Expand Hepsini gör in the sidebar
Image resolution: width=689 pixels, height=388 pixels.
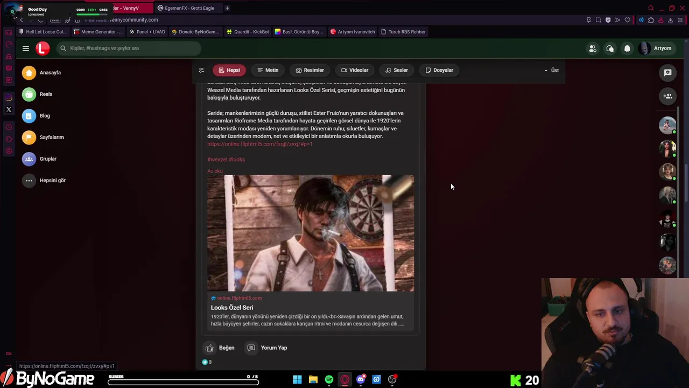point(44,181)
